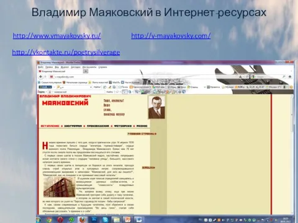Follow the vkontakte.ru/poetrysilverage link
Image resolution: width=298 pixels, height=223 pixels.
click(66, 52)
